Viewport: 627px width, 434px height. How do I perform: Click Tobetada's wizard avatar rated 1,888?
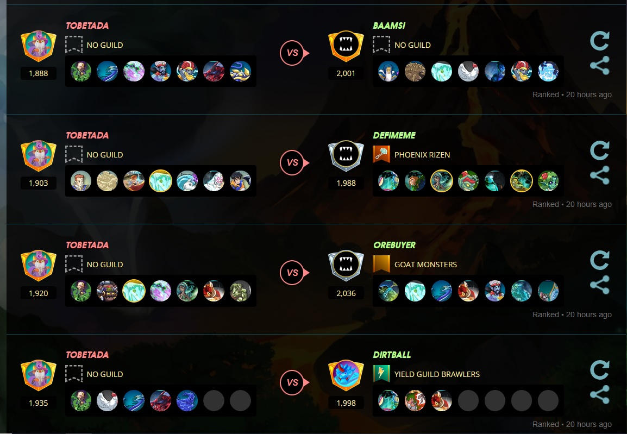[39, 46]
